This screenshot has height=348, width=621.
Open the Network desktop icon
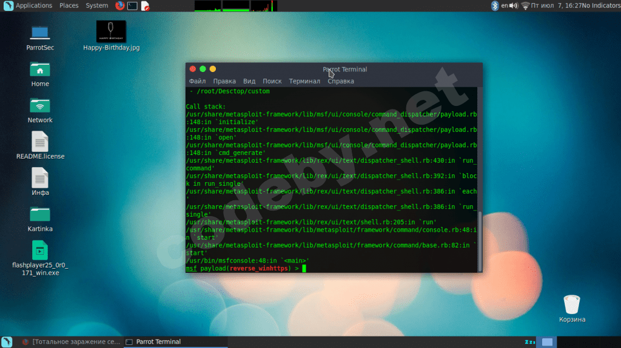coord(40,106)
